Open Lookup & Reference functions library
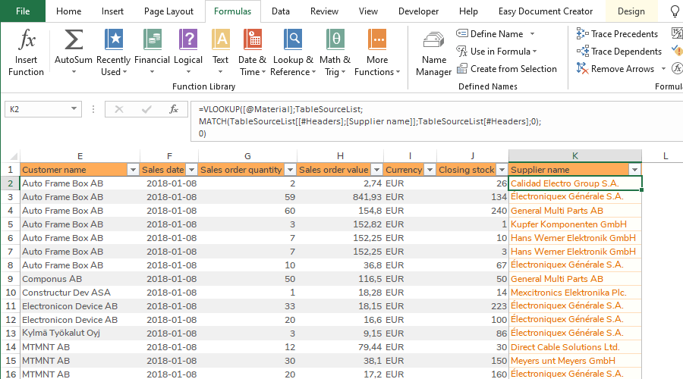 point(293,52)
